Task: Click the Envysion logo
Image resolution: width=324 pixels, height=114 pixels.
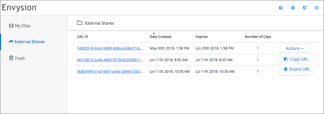Action: 19,7
